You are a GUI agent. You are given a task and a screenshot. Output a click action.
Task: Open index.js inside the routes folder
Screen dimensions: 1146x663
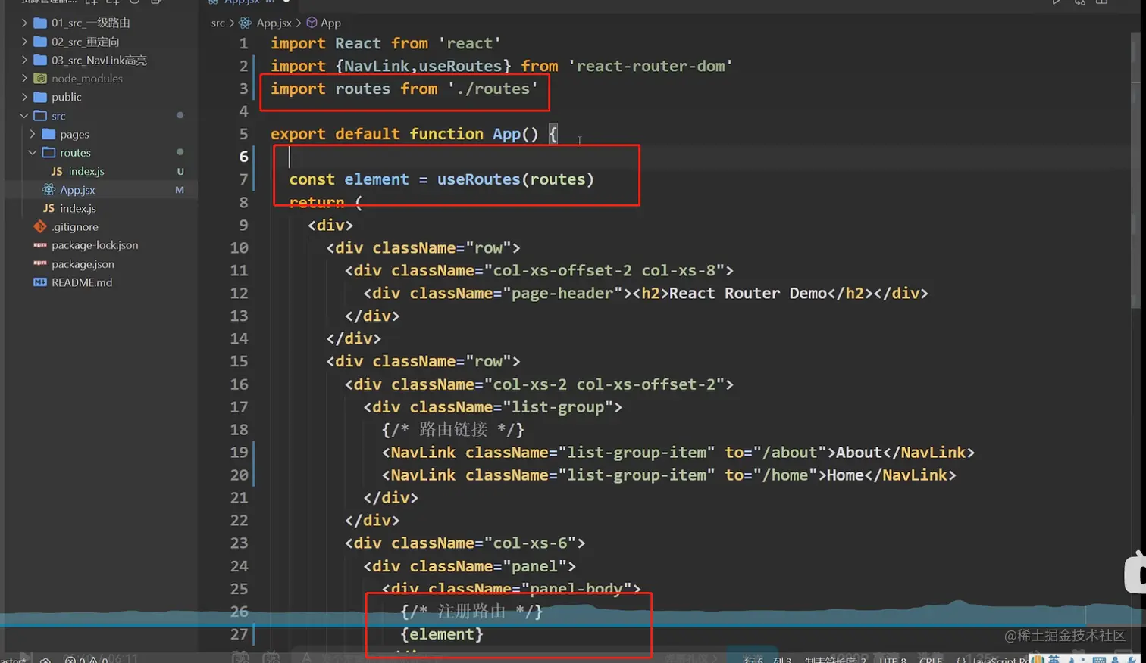(86, 171)
